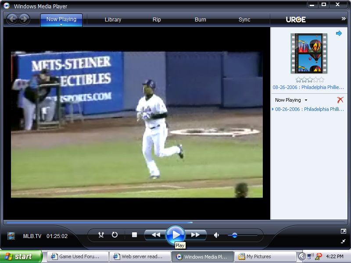Image resolution: width=351 pixels, height=263 pixels.
Task: Switch to compact mode
Action: pyautogui.click(x=343, y=241)
